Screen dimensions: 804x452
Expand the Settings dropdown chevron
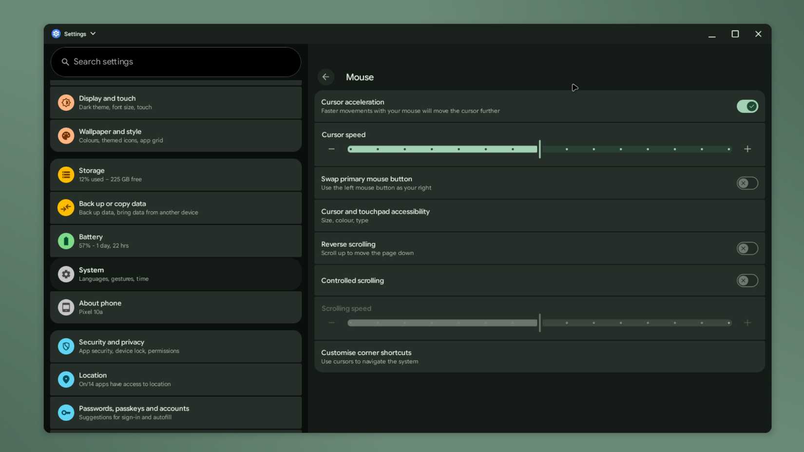(x=93, y=34)
